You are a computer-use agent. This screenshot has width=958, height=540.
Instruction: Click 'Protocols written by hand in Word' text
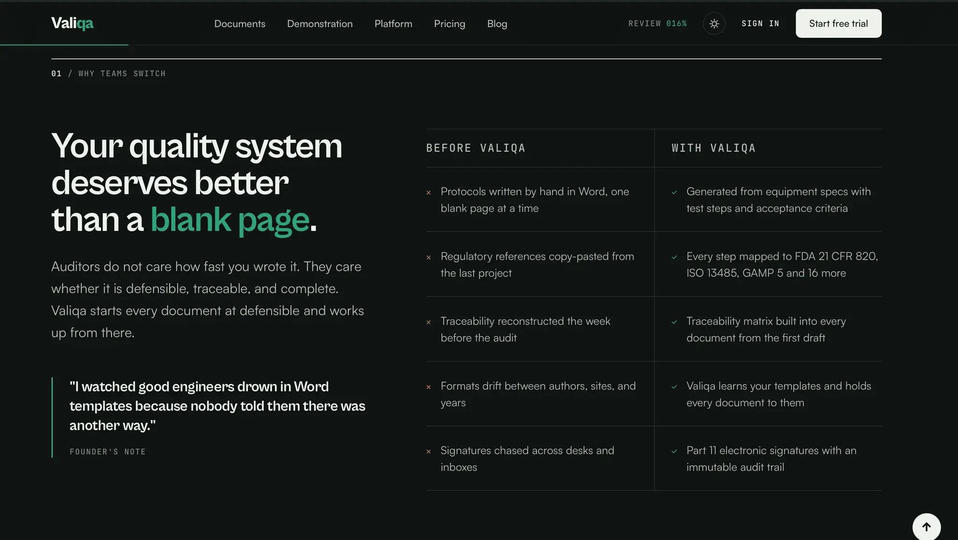(x=535, y=200)
